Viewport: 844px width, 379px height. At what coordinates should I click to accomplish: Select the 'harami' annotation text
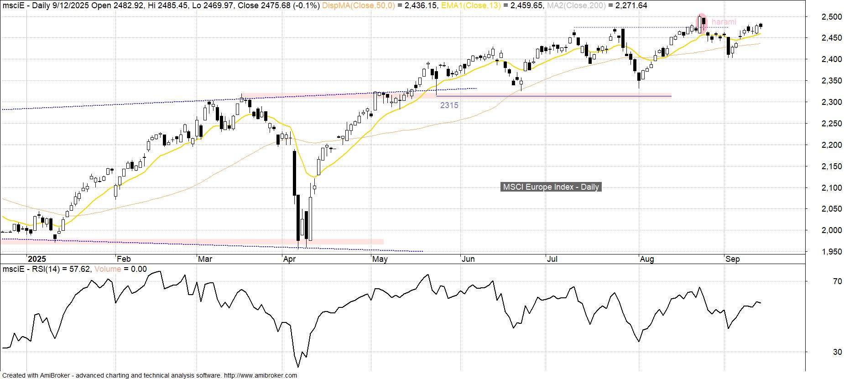coord(724,22)
